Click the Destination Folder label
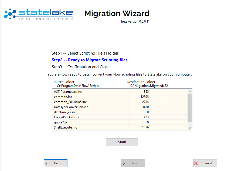Image resolution: width=245 pixels, height=171 pixels. coord(141,82)
